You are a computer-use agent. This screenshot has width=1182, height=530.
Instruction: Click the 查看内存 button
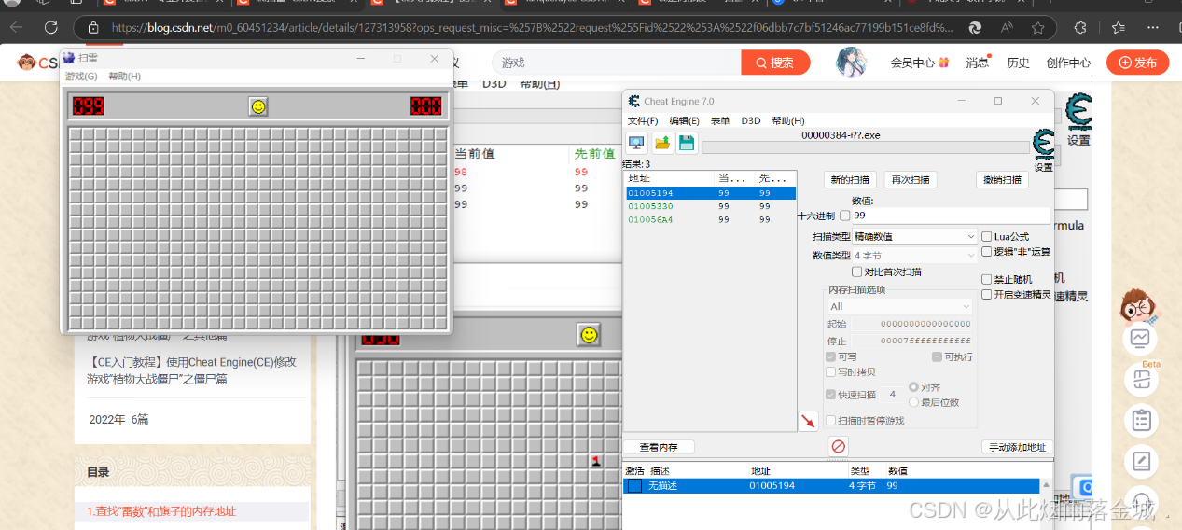point(660,447)
